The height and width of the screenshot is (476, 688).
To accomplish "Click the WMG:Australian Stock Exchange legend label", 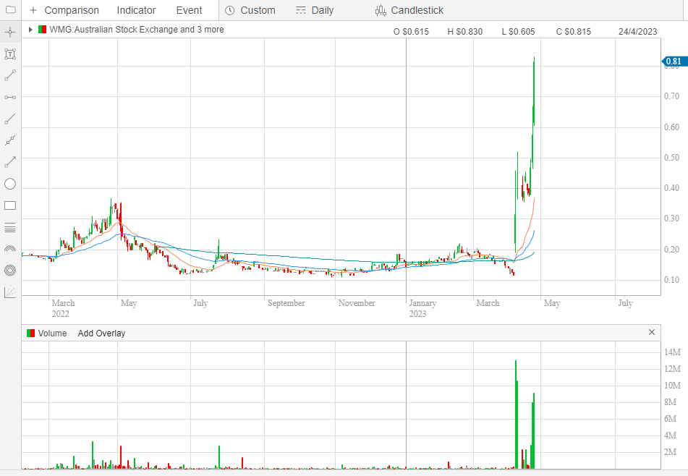I will click(x=137, y=30).
